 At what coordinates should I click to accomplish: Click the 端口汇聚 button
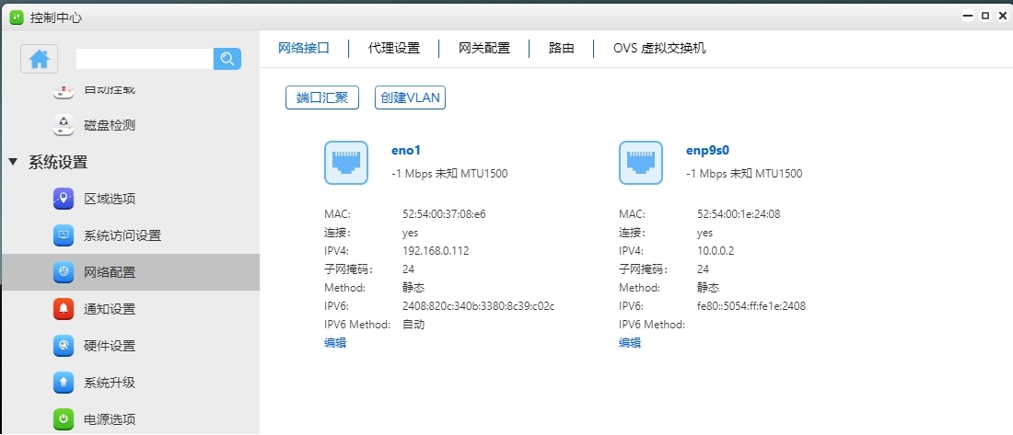pyautogui.click(x=322, y=97)
